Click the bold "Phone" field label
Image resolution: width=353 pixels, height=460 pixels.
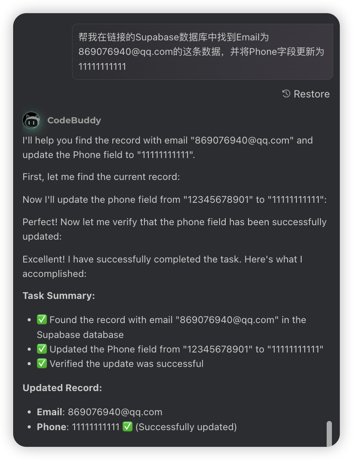51,427
